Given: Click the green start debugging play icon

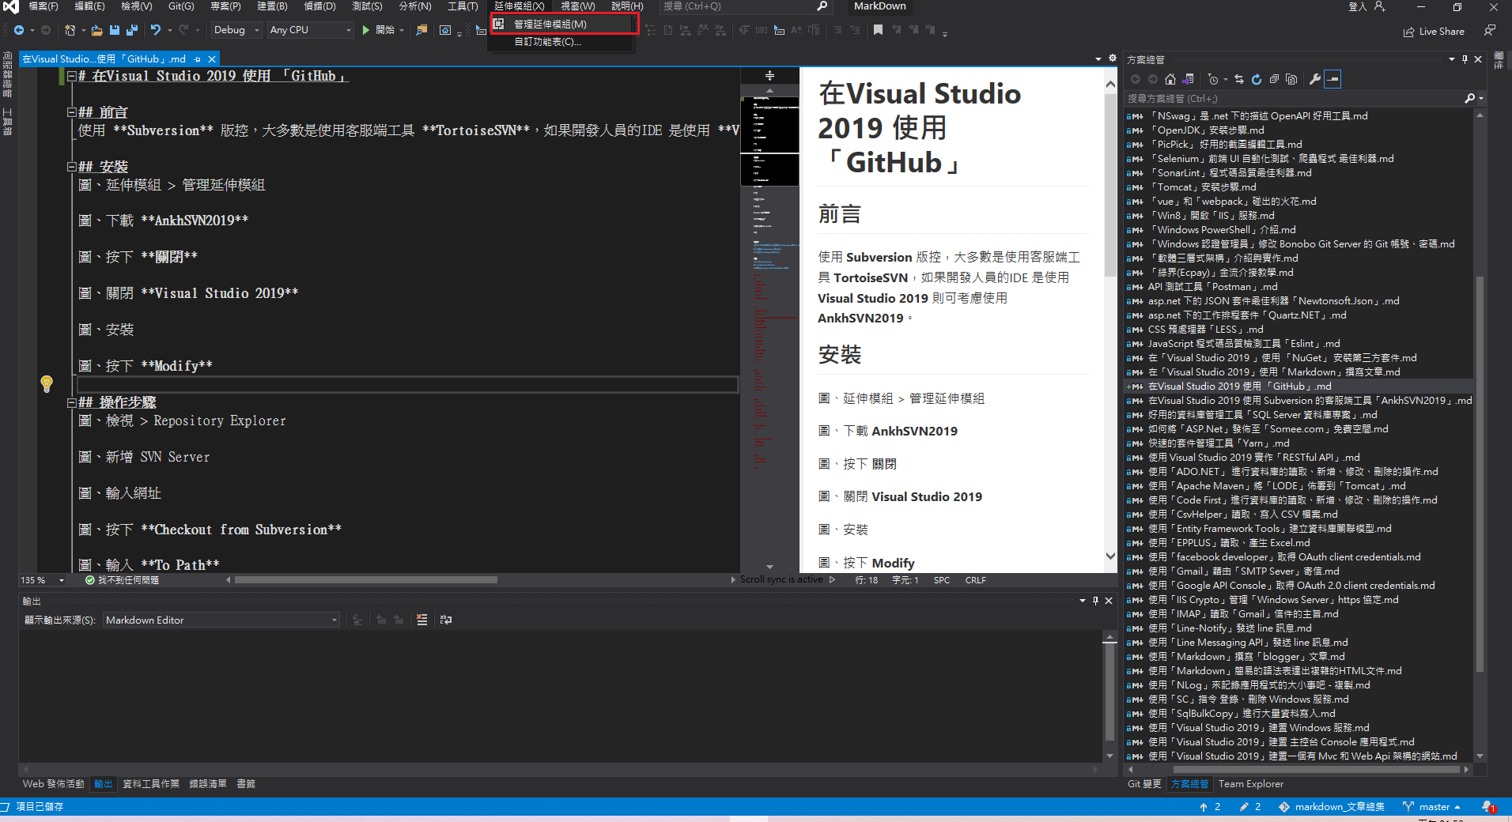Looking at the screenshot, I should click(x=365, y=30).
